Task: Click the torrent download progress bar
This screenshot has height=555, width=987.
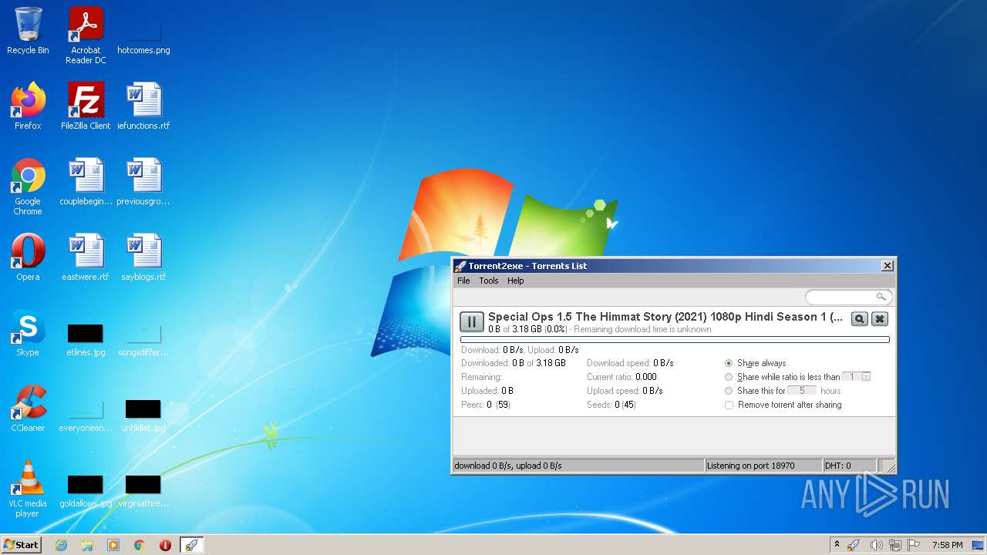Action: coord(675,339)
